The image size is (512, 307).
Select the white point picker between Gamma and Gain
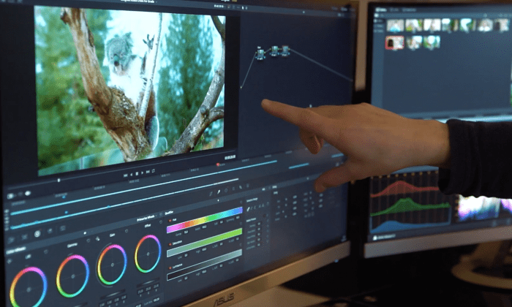coord(97,239)
